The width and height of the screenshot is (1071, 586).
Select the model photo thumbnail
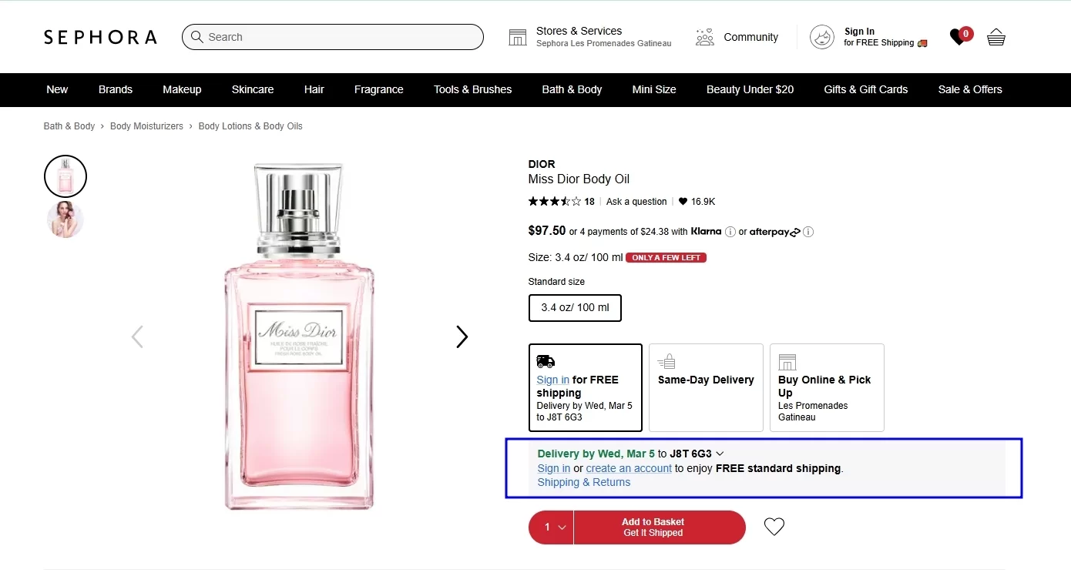pos(65,219)
